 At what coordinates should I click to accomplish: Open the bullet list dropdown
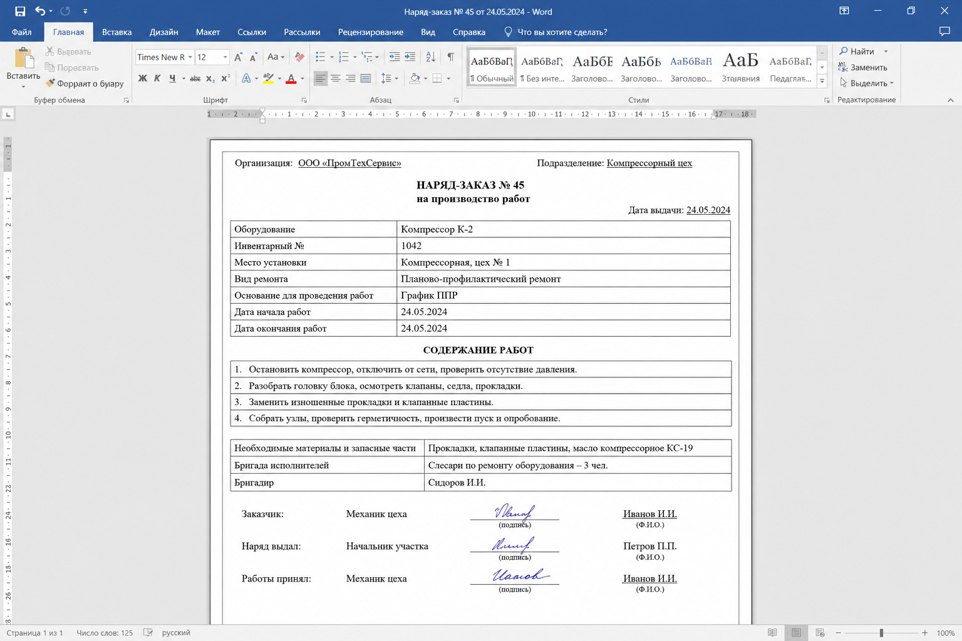(x=332, y=57)
